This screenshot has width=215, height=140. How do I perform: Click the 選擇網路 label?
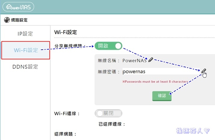[65, 134]
